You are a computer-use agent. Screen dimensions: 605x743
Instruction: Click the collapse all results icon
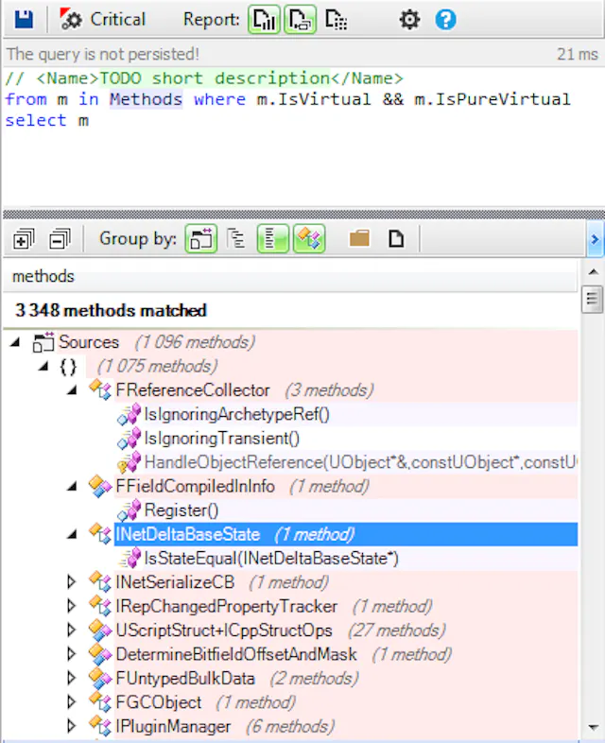coord(60,239)
